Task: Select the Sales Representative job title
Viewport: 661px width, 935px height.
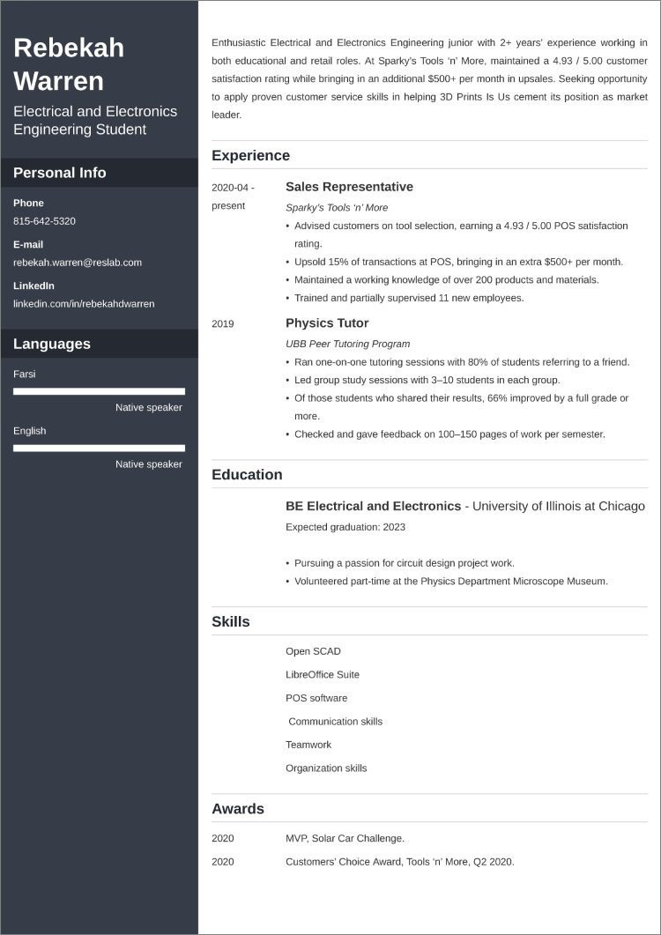Action: click(x=349, y=187)
